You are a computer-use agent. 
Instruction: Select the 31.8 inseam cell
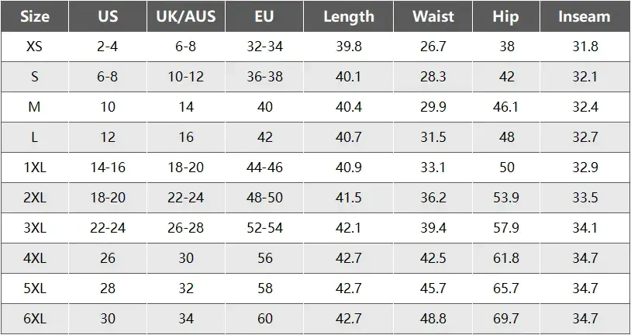pyautogui.click(x=585, y=47)
